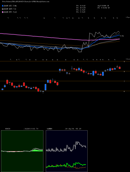
Task: Click the price axis label 6
Action: tap(124, 91)
